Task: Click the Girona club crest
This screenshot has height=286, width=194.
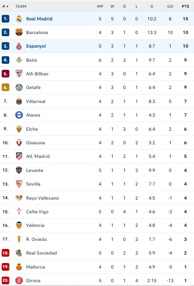Action: click(x=19, y=280)
